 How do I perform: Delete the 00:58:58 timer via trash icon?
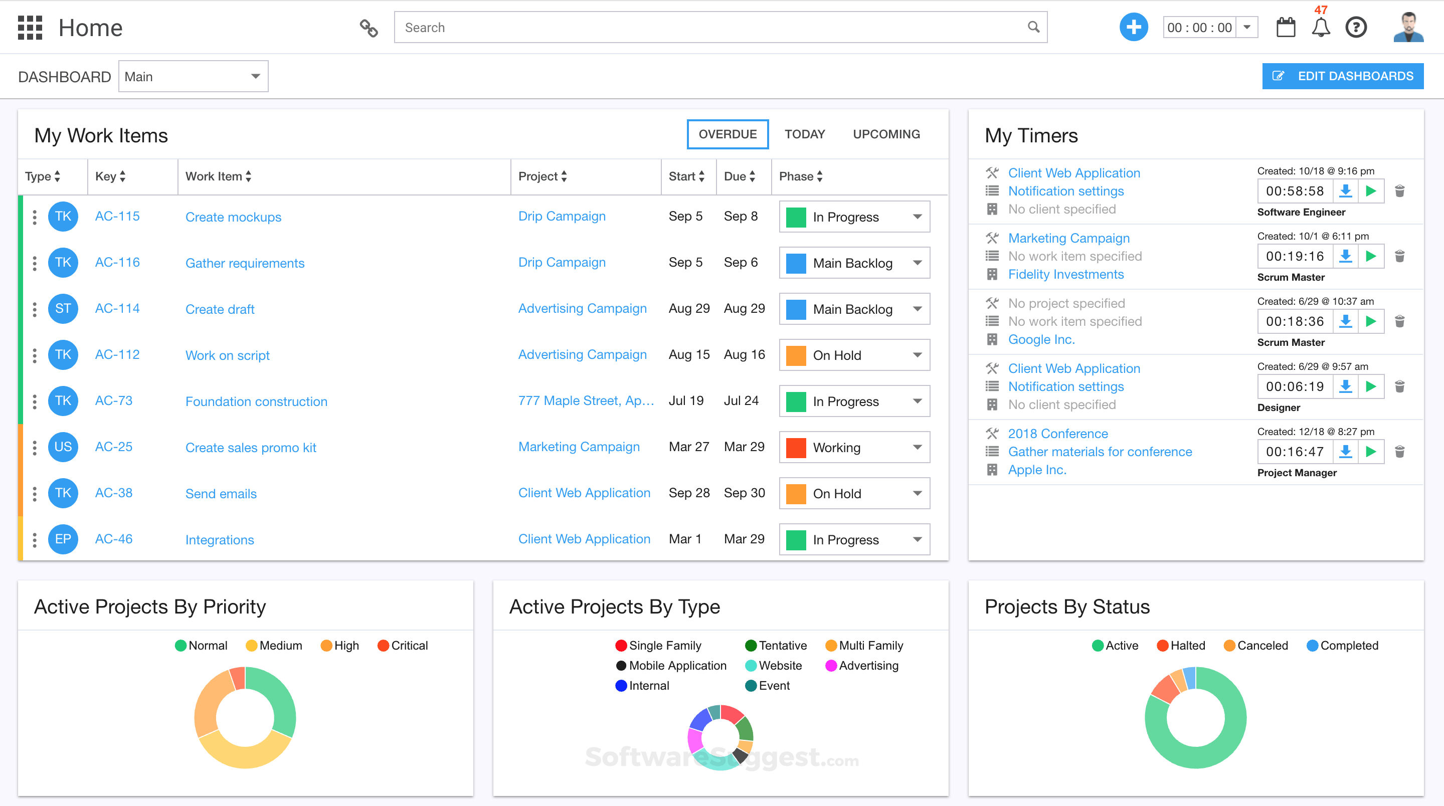tap(1399, 191)
